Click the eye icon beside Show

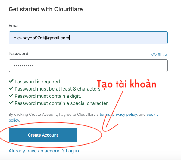click(154, 55)
